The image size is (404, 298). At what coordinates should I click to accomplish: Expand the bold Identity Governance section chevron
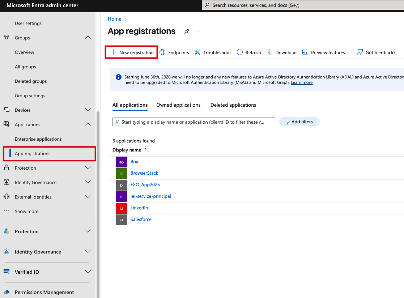click(x=88, y=251)
